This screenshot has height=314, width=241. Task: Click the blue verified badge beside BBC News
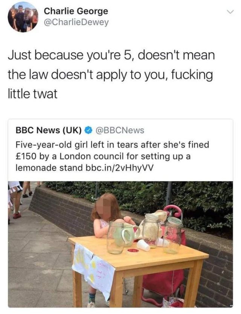point(88,130)
